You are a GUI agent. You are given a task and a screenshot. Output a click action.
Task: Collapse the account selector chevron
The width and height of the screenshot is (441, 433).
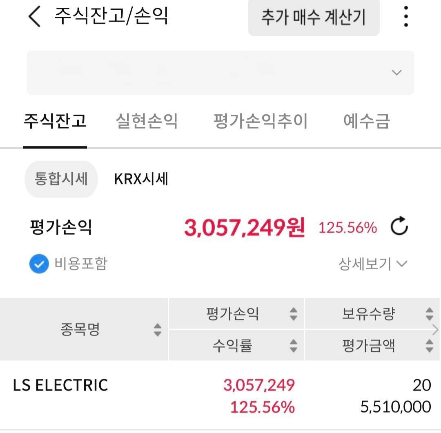[x=395, y=72]
